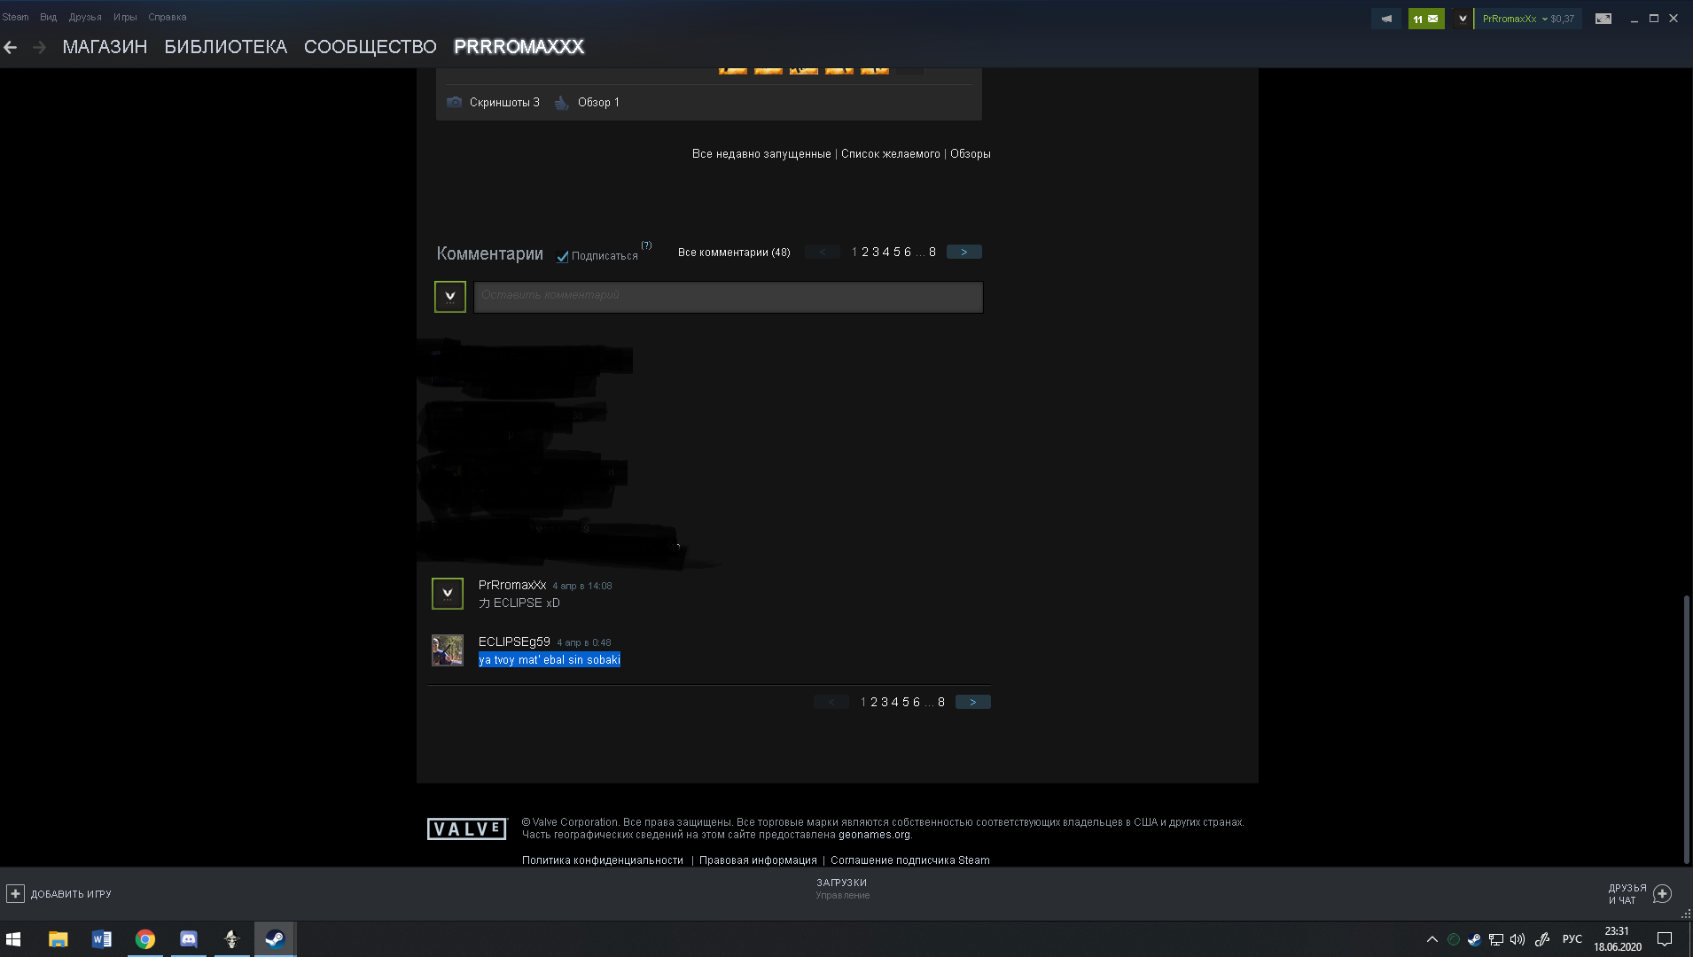Next comments page button above comment box
Image resolution: width=1693 pixels, height=957 pixels.
tap(964, 253)
